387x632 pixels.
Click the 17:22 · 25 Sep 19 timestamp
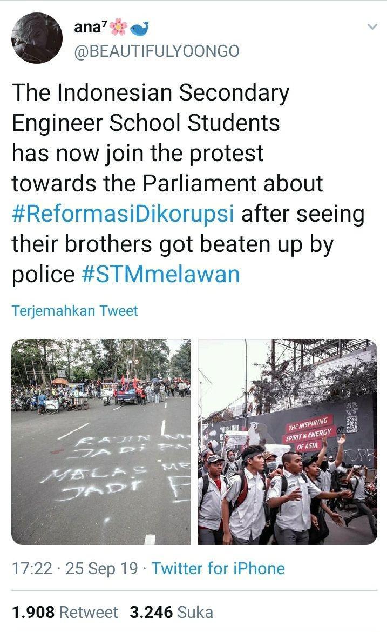tap(75, 568)
